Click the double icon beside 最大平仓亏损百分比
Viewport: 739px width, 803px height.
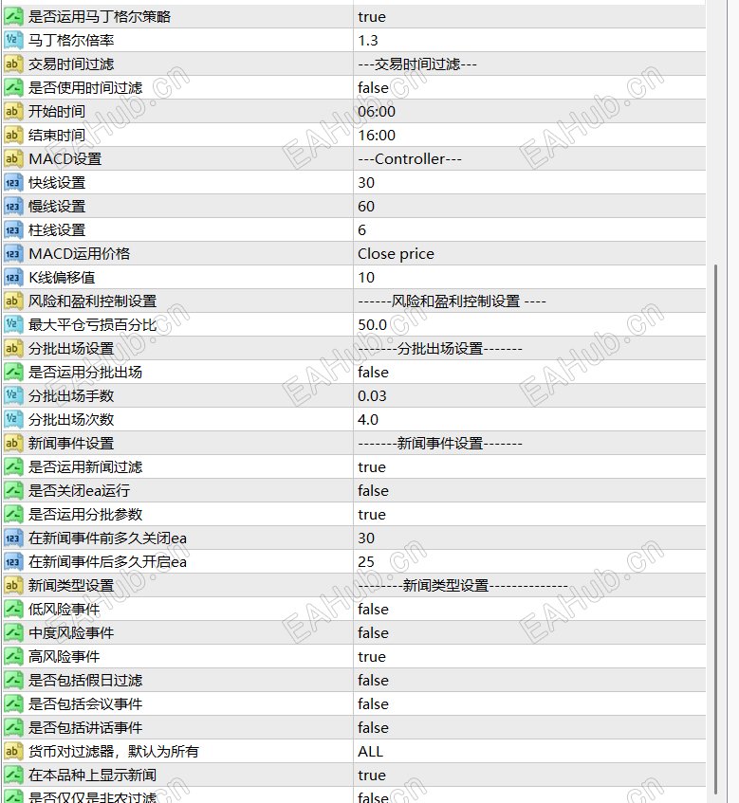pyautogui.click(x=13, y=324)
